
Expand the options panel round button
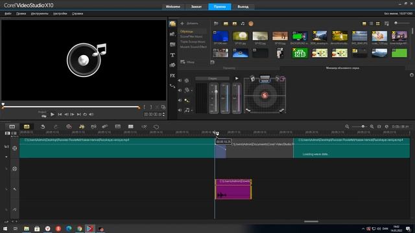pyautogui.click(x=412, y=75)
